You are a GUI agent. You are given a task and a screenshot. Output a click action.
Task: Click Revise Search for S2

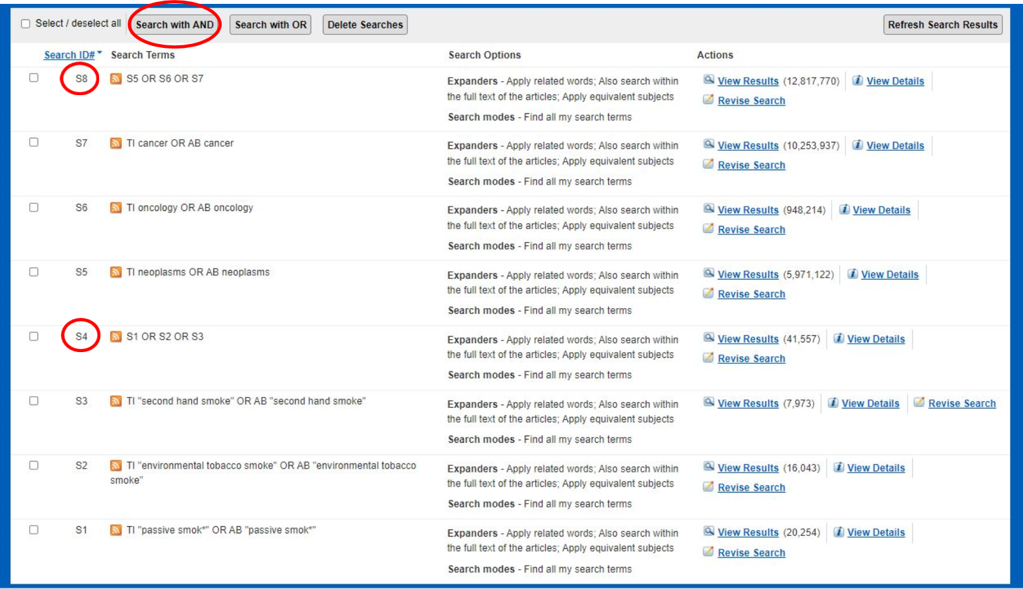(751, 487)
